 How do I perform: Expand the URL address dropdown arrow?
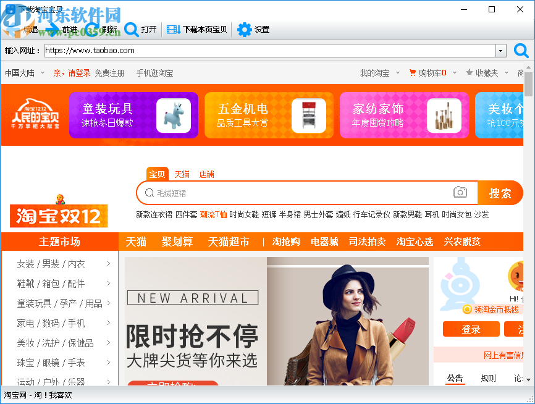click(500, 51)
